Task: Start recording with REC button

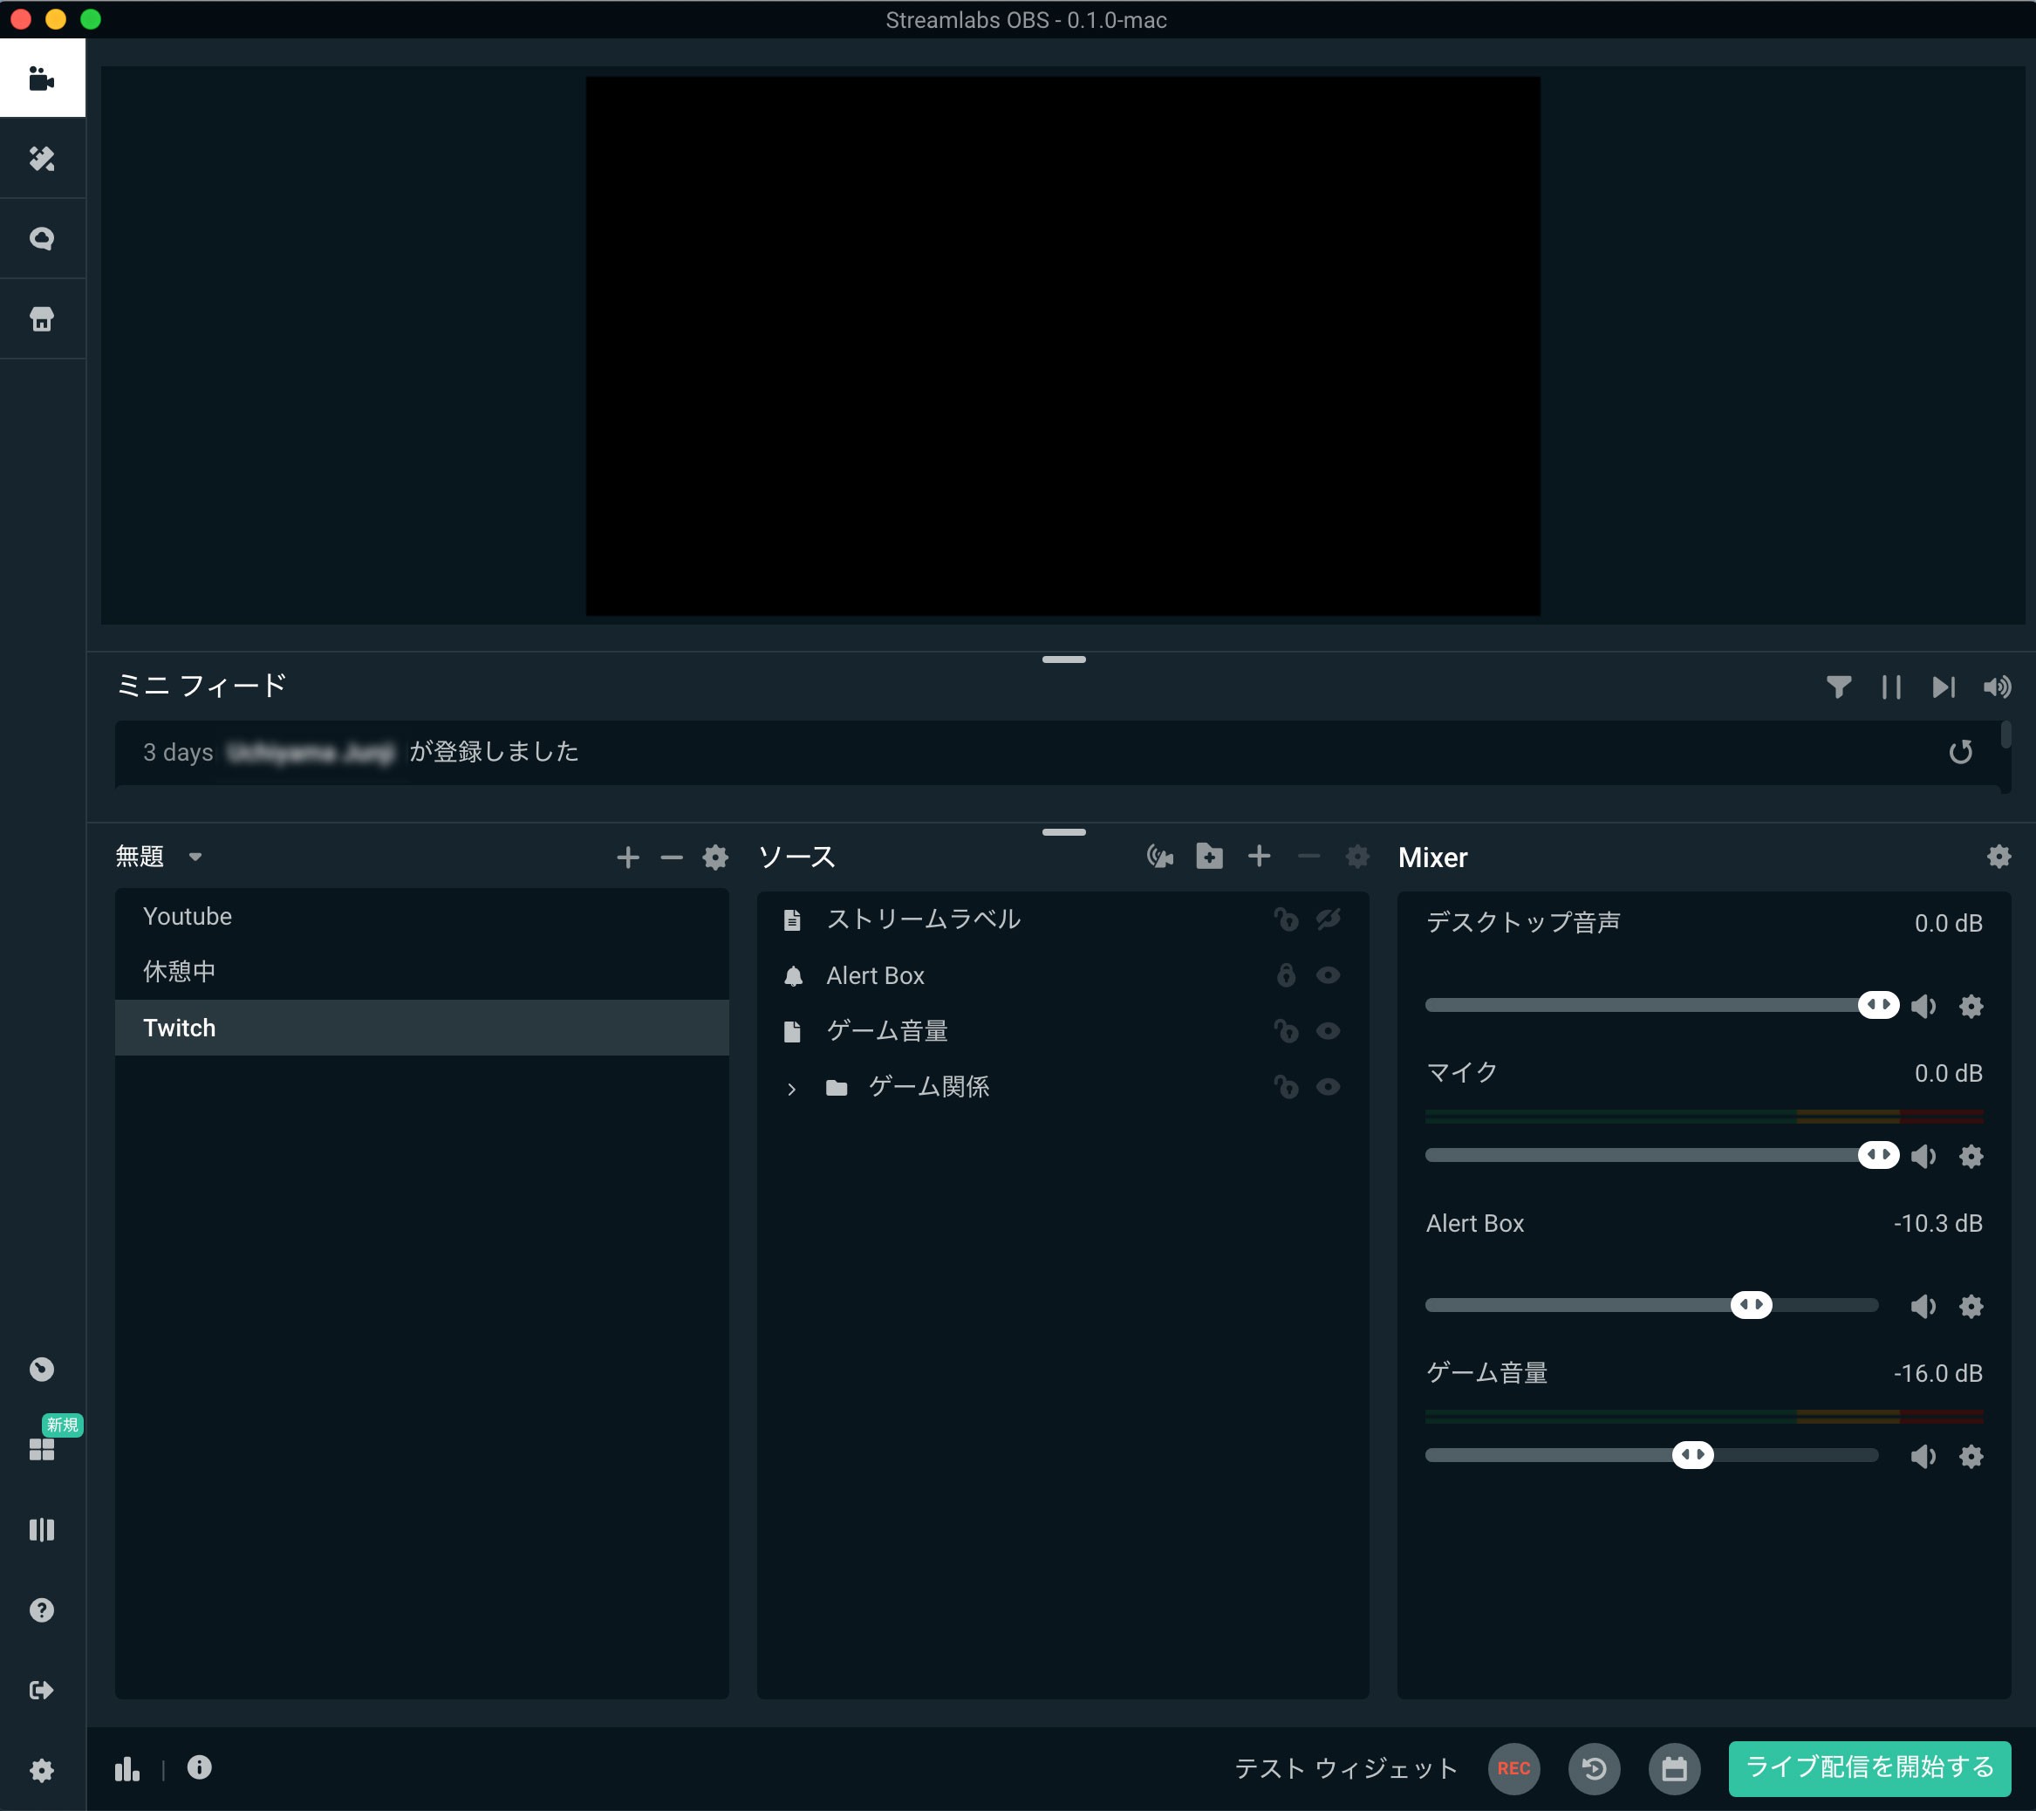Action: (1513, 1768)
